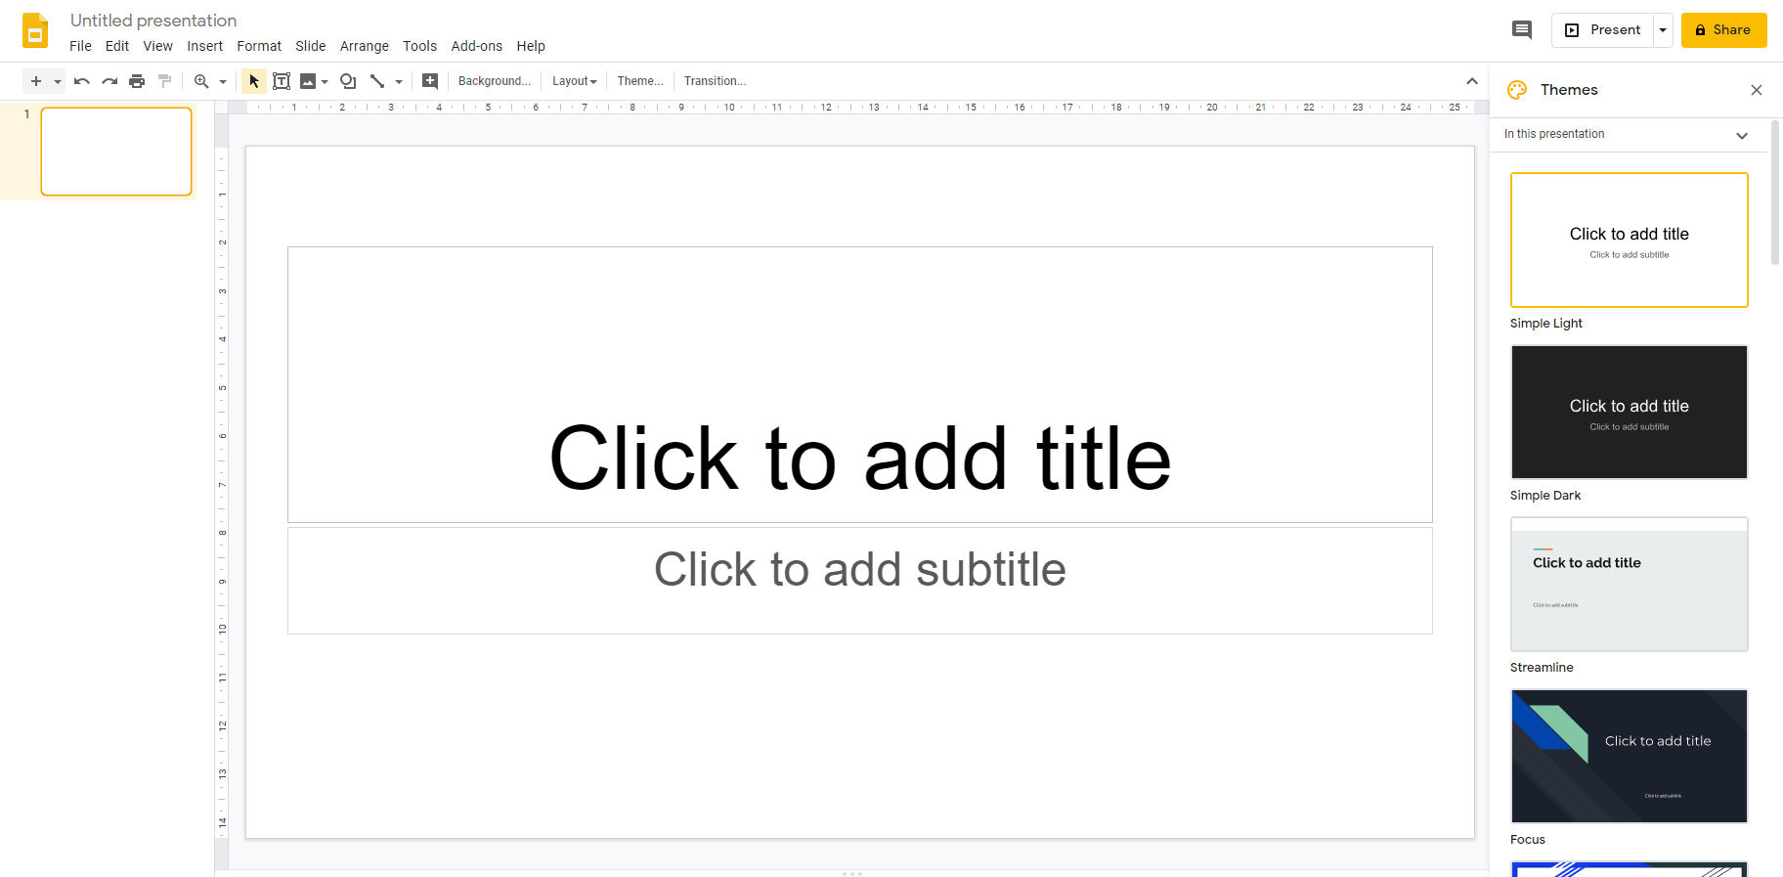Select slide 1 thumbnail in filmstrip

[116, 152]
